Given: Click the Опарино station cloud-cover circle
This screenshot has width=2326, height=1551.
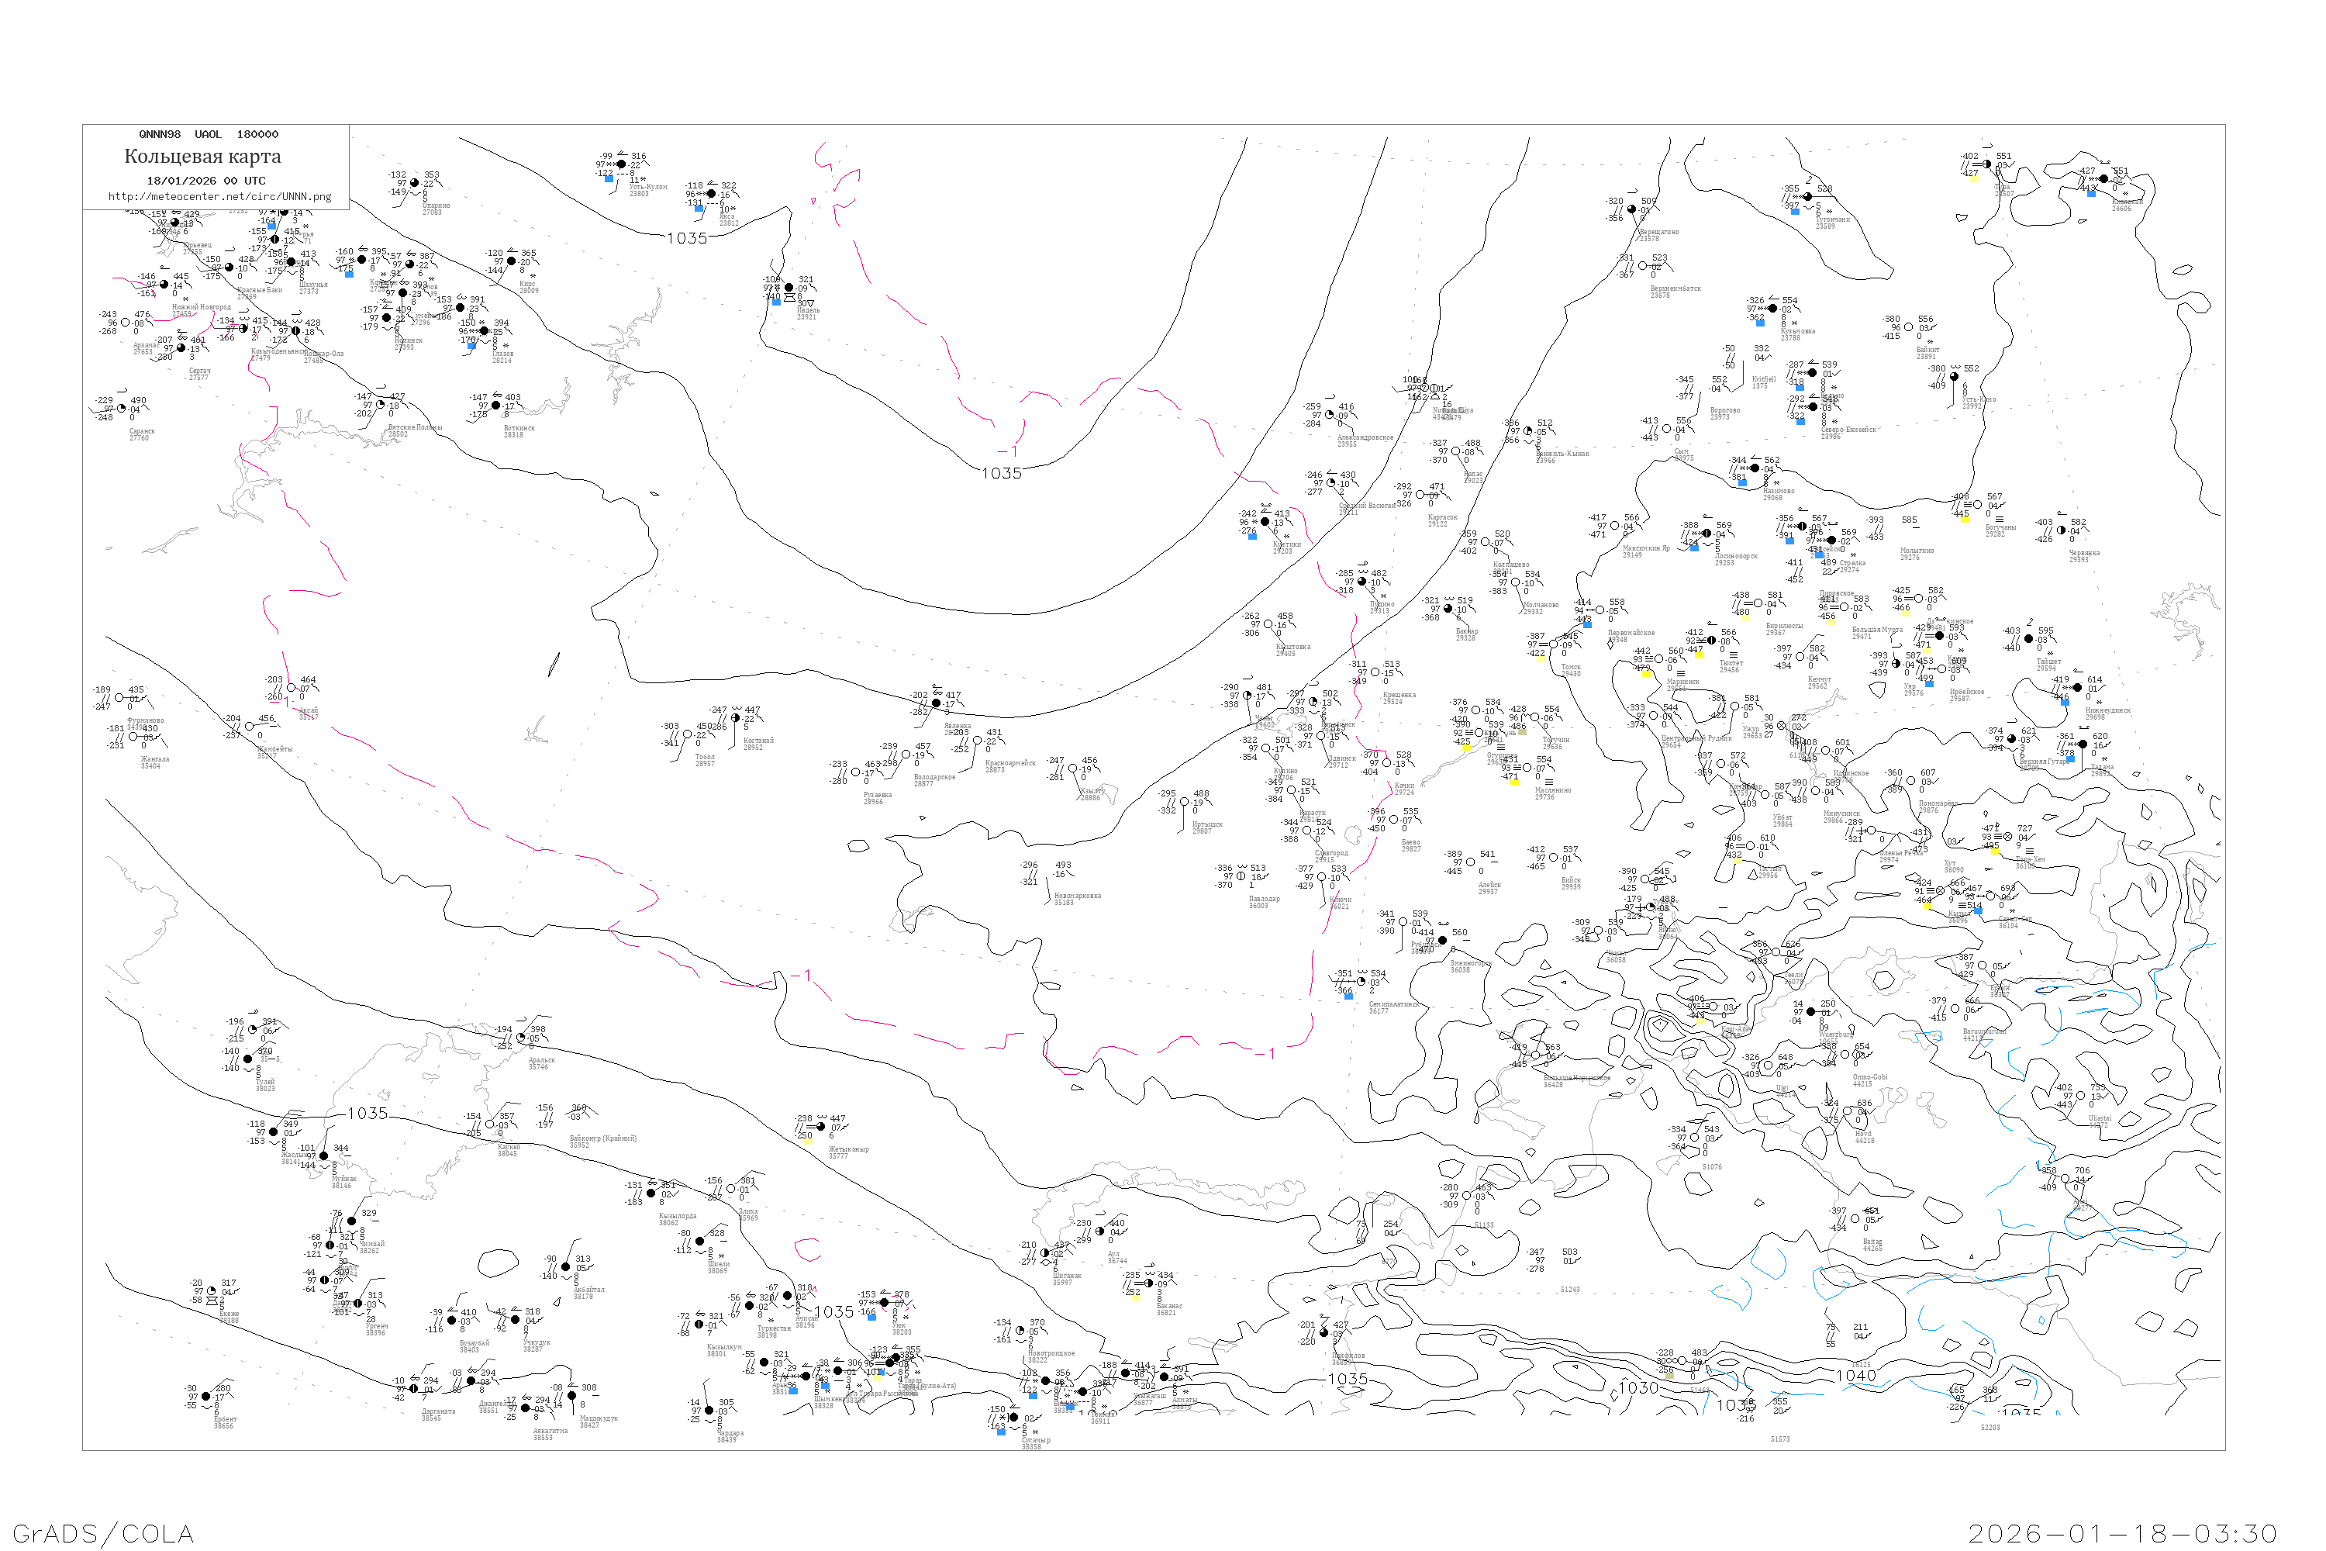Looking at the screenshot, I should tap(414, 183).
